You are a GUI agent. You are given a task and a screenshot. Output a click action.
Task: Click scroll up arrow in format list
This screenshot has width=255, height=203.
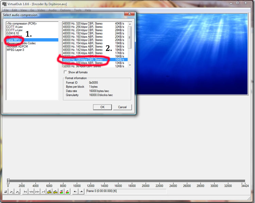(130, 24)
